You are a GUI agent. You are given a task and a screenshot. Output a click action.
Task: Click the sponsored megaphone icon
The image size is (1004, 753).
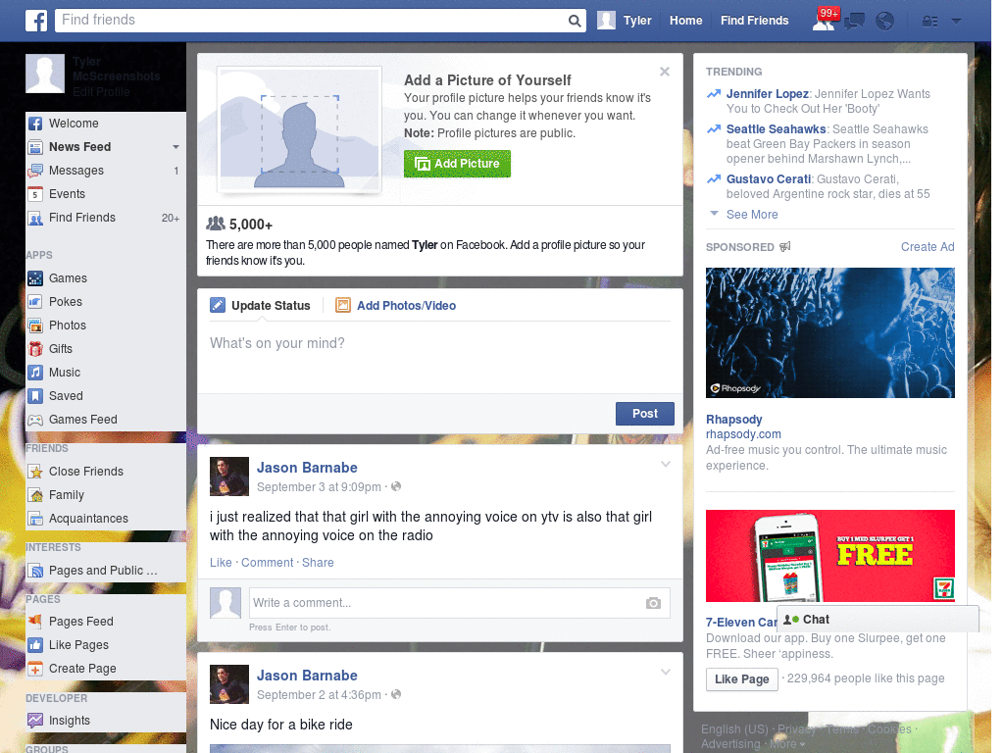[785, 246]
